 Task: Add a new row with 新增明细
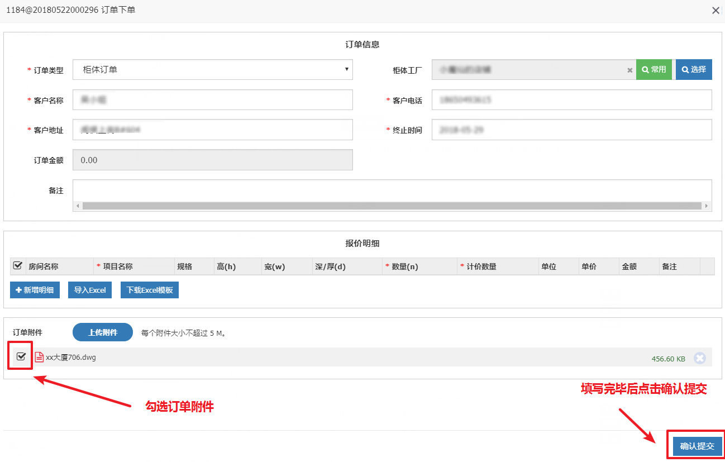coord(35,290)
